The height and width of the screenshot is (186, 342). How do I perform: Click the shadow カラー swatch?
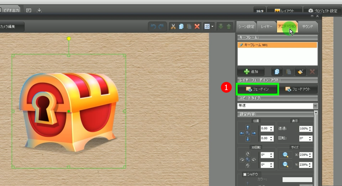point(297,180)
